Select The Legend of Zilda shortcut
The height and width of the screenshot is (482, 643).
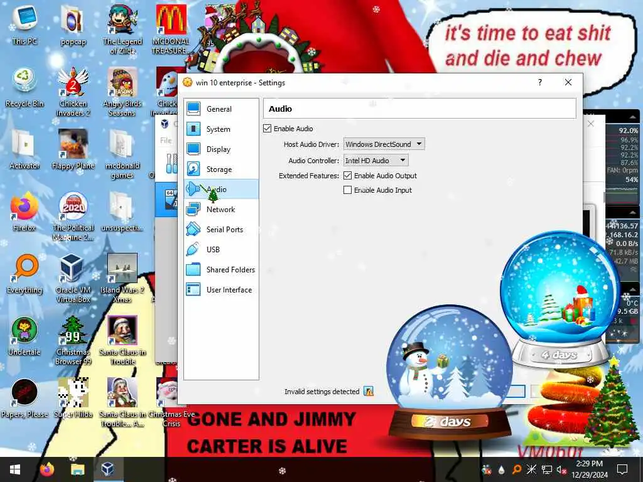tap(122, 29)
